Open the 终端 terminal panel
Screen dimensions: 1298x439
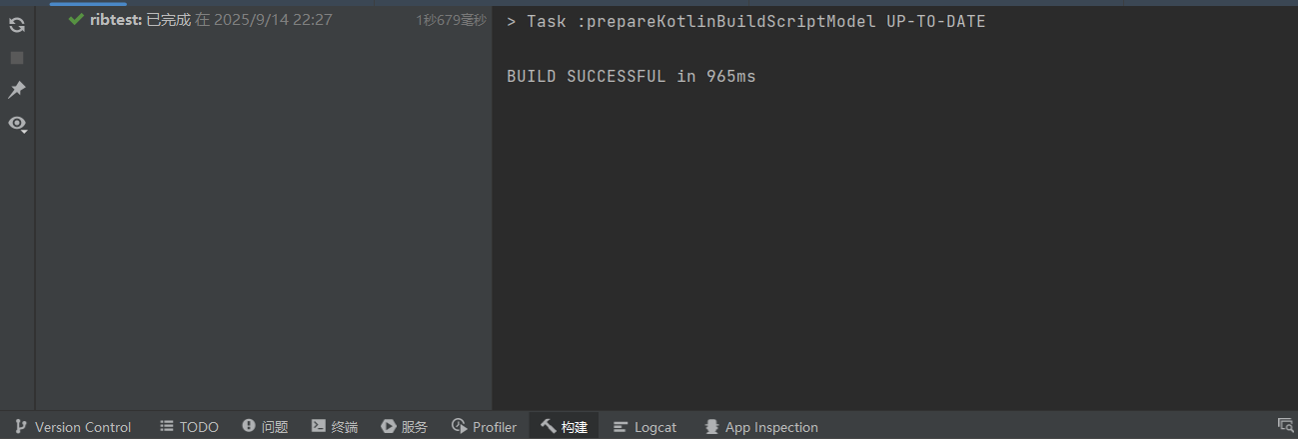point(335,427)
